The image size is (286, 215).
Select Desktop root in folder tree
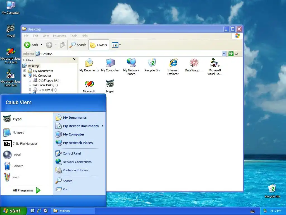pyautogui.click(x=31, y=66)
